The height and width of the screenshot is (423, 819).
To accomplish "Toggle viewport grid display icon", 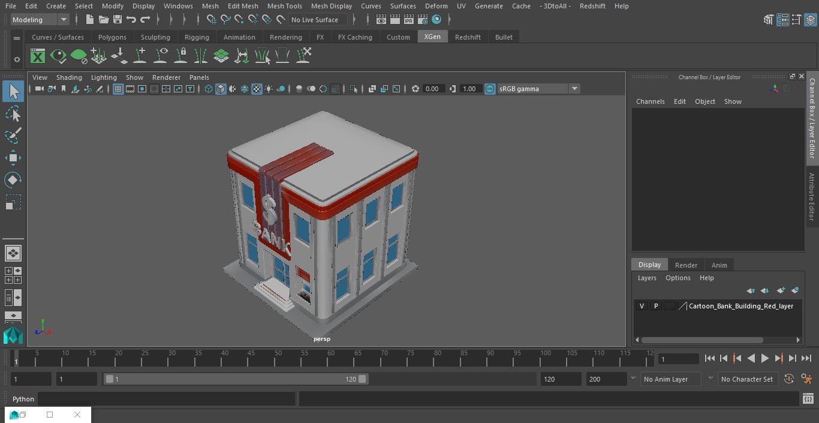I will click(x=118, y=89).
